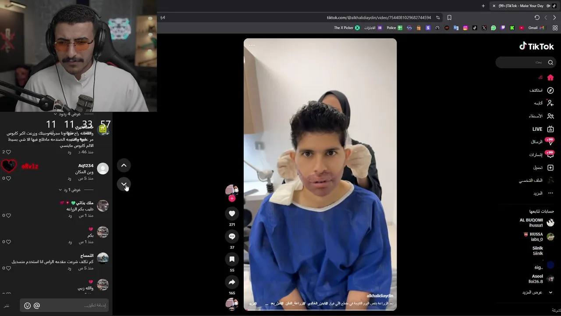Like the بكم comment
561x316 pixels.
tap(8, 242)
